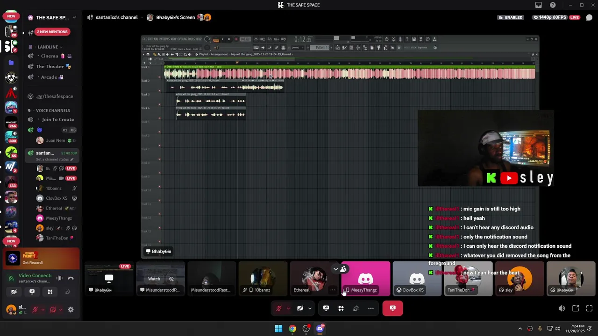
Task: Select the 10bannz participant tile
Action: (263, 279)
